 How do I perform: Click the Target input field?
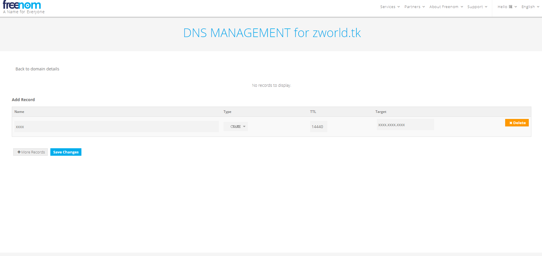click(405, 125)
